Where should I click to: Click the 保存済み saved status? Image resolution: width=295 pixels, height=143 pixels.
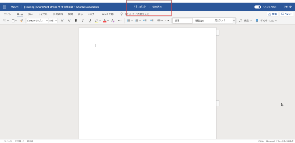coord(157,7)
